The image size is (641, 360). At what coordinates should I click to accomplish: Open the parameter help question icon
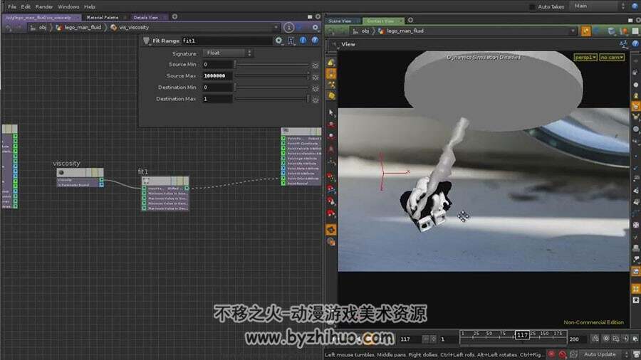[315, 40]
